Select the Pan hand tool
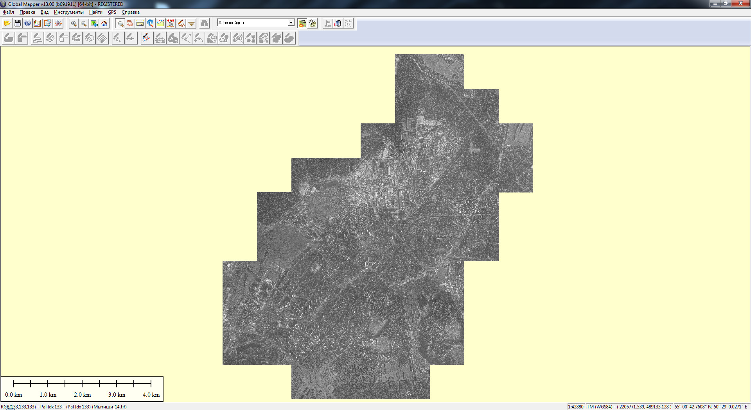Viewport: 751px width, 410px height. [x=130, y=23]
